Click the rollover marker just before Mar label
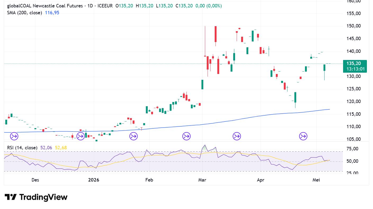Image resolution: width=373 pixels, height=209 pixels. tap(186, 136)
